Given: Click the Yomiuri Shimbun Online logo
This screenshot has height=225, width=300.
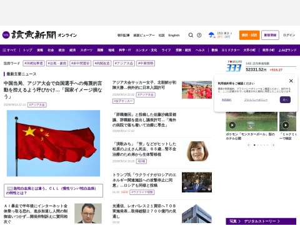Looking at the screenshot, I should [x=39, y=35].
